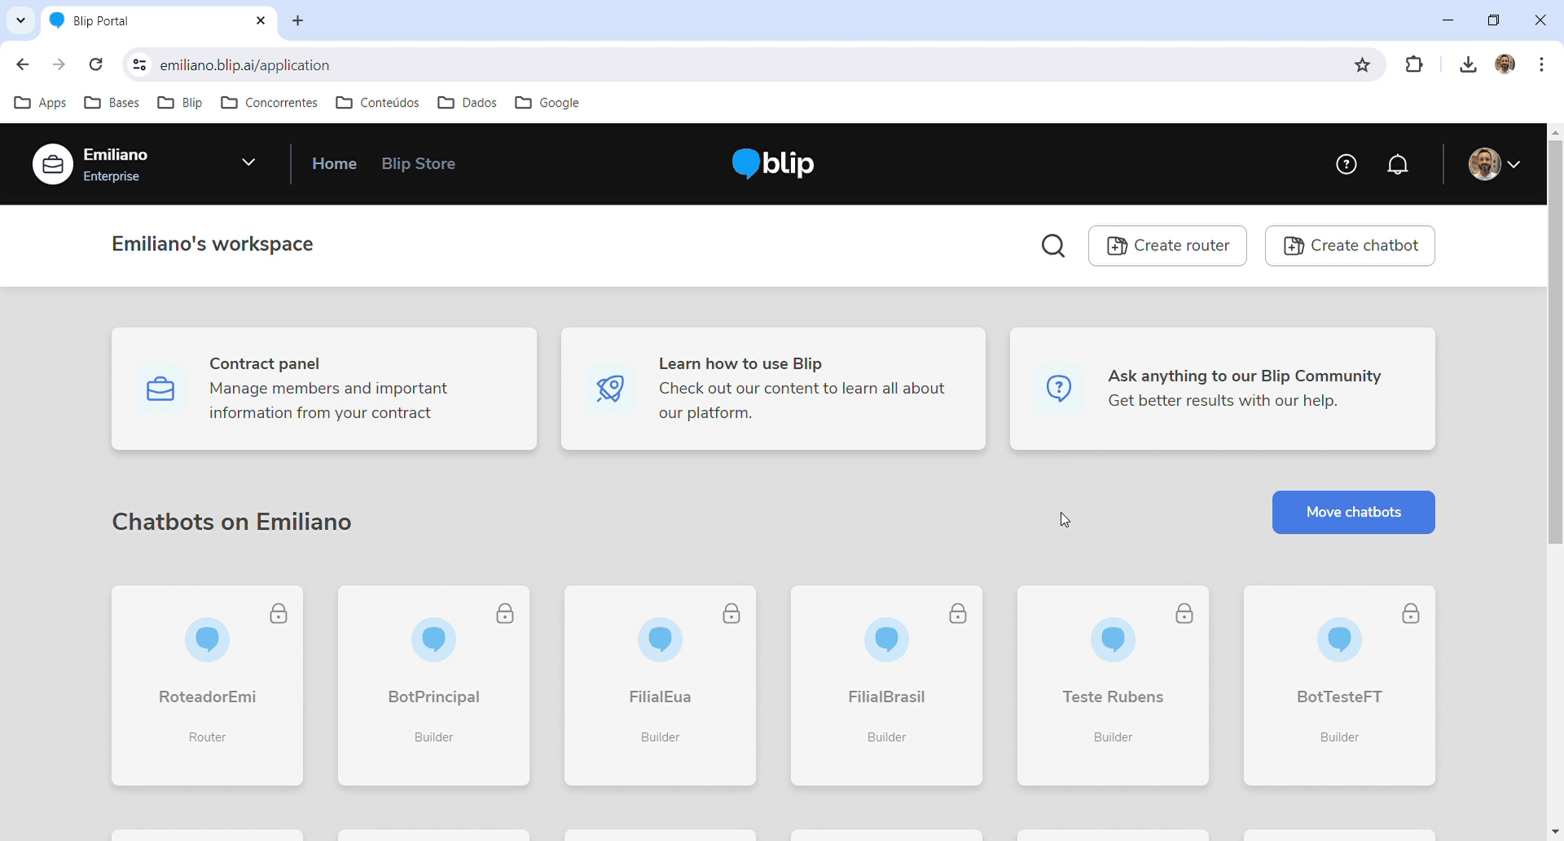
Task: Open the user profile avatar menu
Action: point(1495,165)
